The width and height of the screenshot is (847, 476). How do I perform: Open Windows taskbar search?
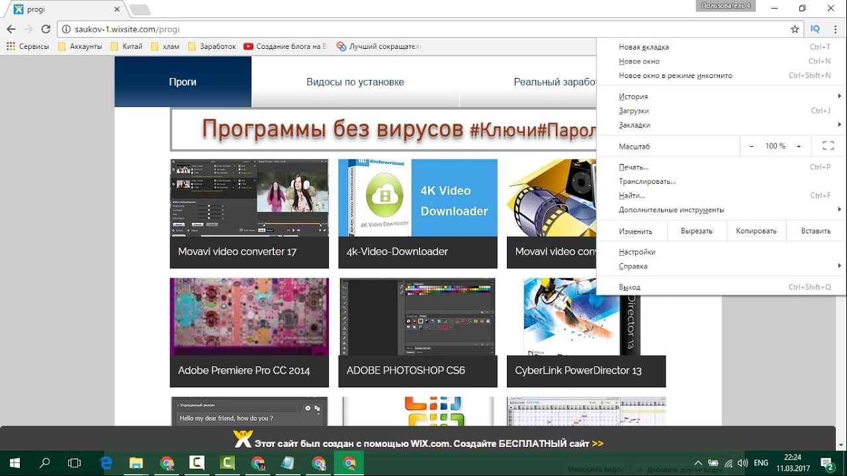point(45,463)
